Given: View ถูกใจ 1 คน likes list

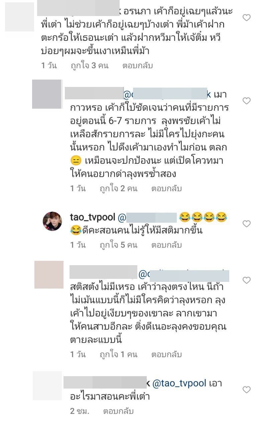Looking at the screenshot, I should 119,355.
